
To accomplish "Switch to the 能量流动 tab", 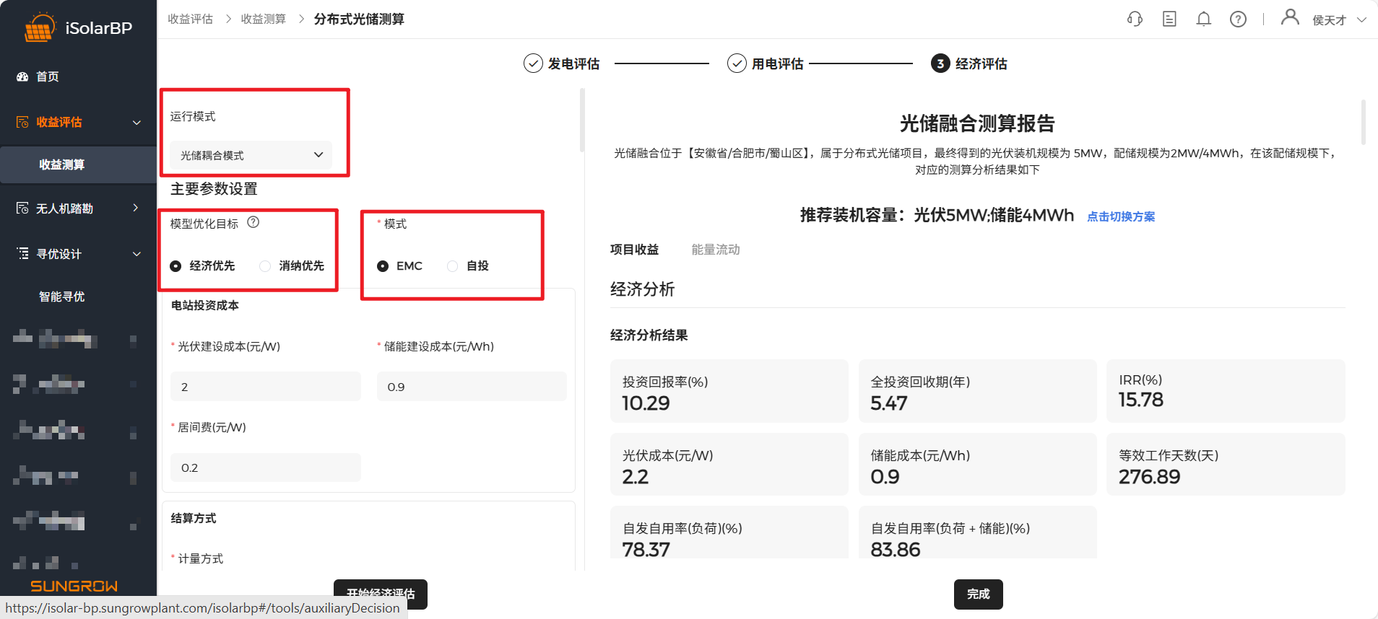I will click(x=715, y=250).
